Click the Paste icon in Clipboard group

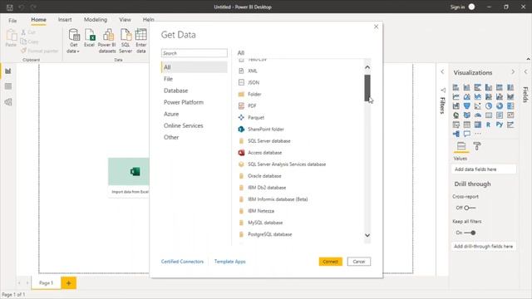11,38
